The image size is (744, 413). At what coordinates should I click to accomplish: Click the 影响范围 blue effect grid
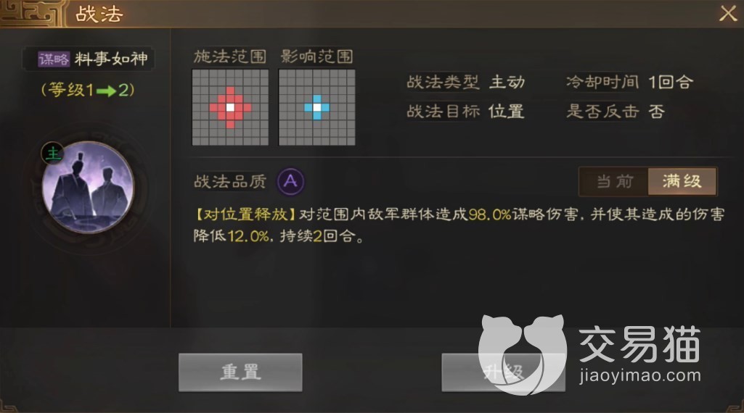point(316,107)
